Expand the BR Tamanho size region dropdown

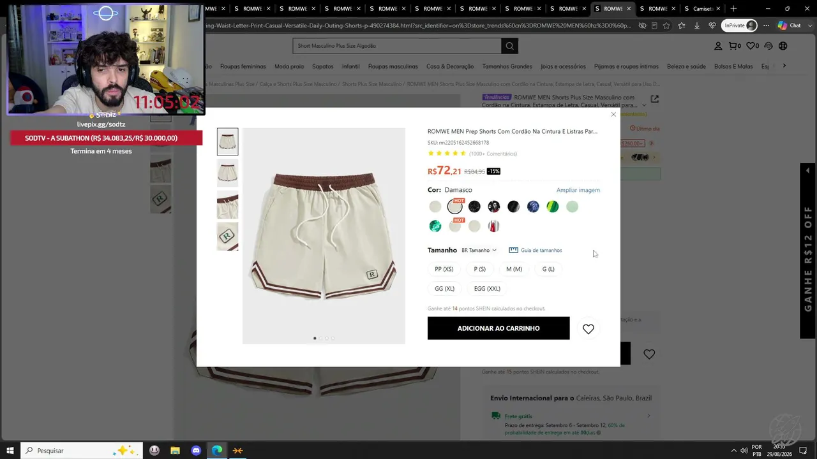(x=479, y=251)
